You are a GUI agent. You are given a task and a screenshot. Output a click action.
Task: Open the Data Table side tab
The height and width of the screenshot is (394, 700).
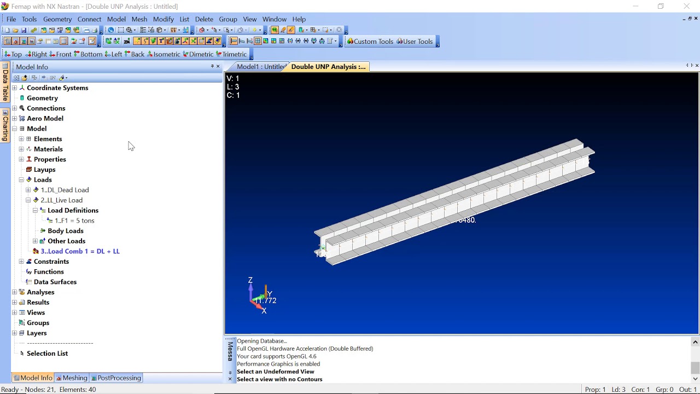(5, 83)
